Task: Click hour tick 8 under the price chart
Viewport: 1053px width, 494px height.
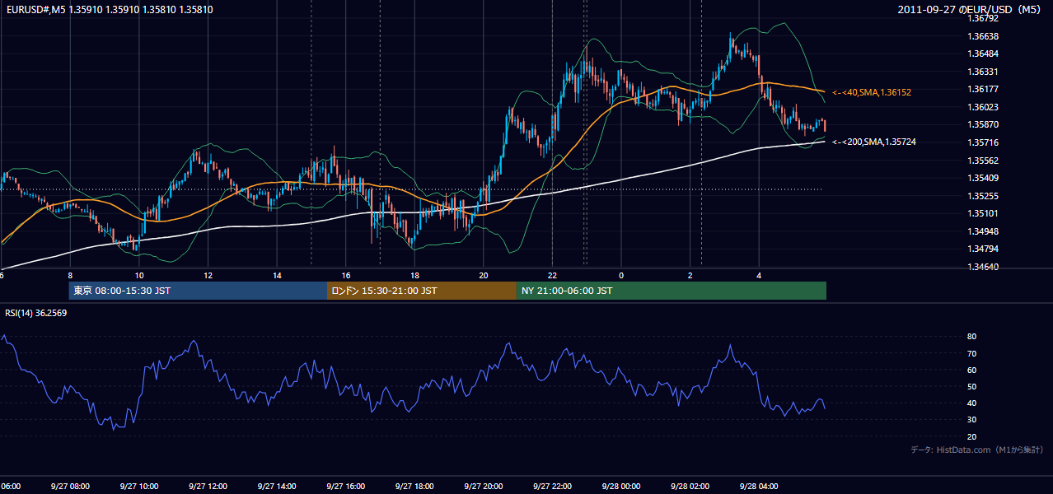Action: coord(70,275)
